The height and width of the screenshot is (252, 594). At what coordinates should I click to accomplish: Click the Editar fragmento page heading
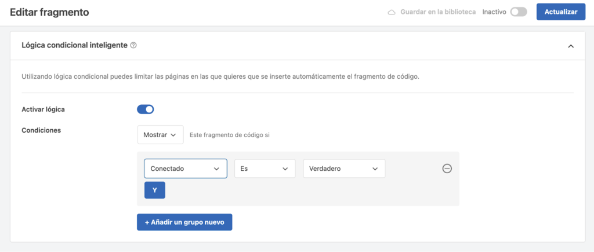pos(49,12)
